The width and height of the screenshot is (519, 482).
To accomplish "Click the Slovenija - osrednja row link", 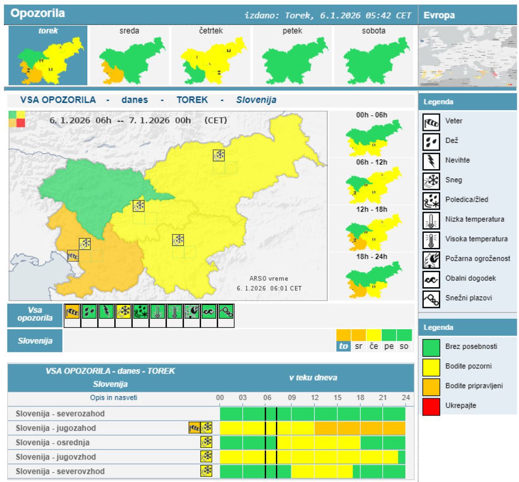I will coord(52,442).
